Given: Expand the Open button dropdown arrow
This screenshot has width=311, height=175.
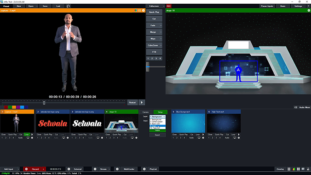Looking at the screenshot, I should click(x=37, y=6).
